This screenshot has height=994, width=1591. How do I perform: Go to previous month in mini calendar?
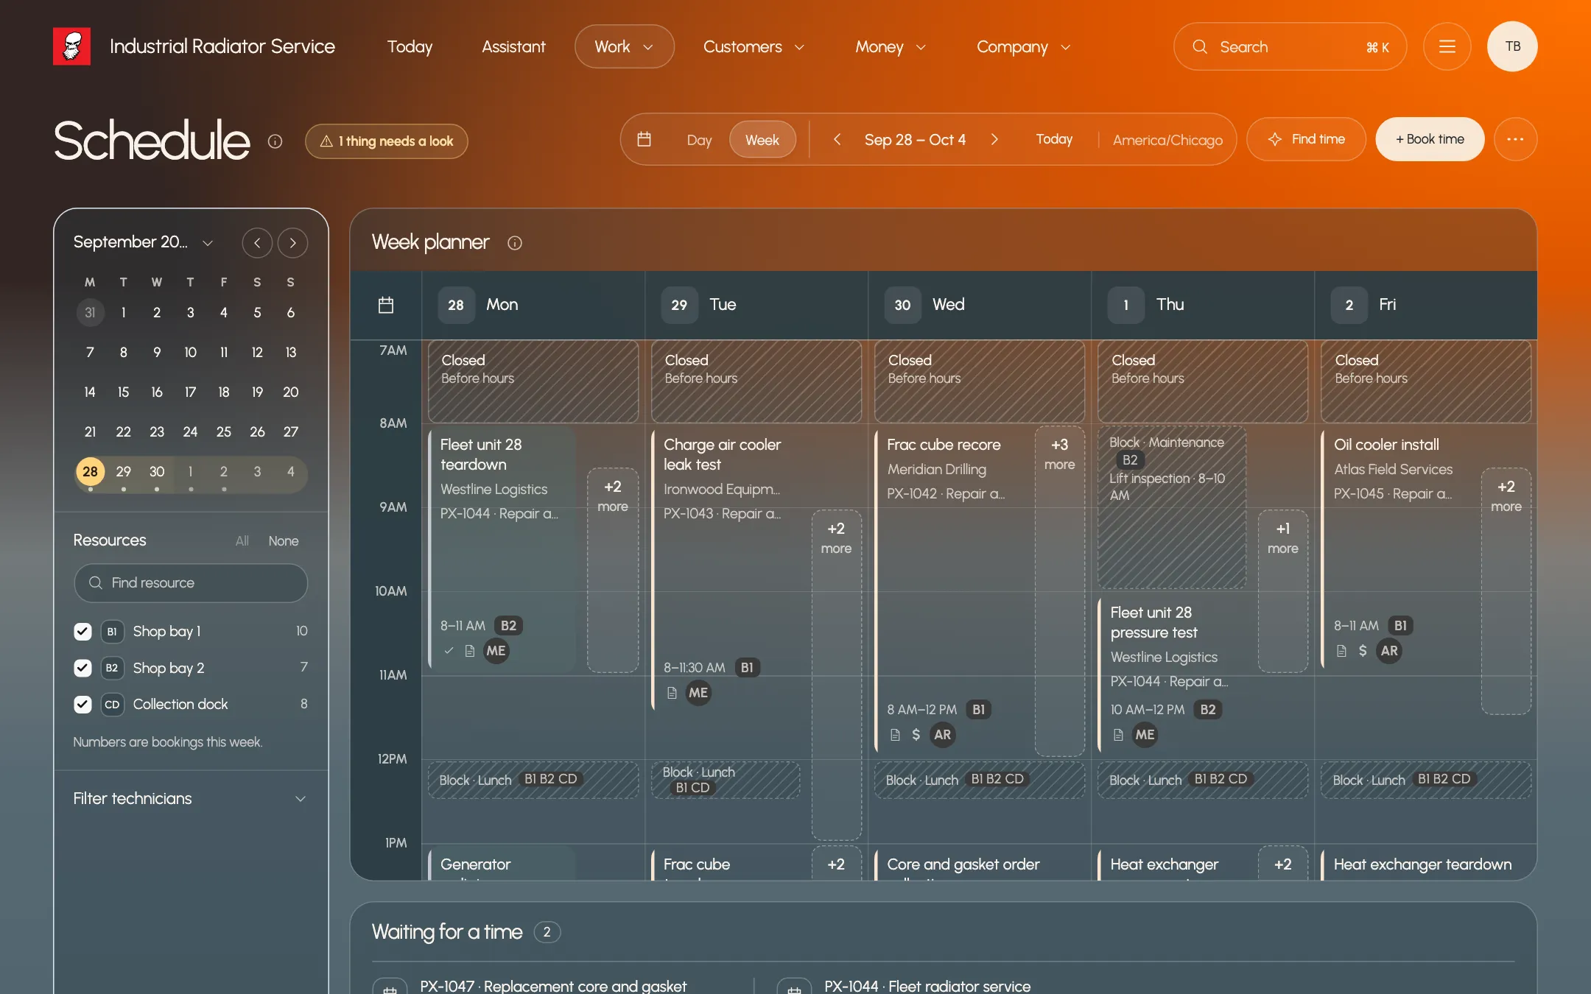coord(257,243)
